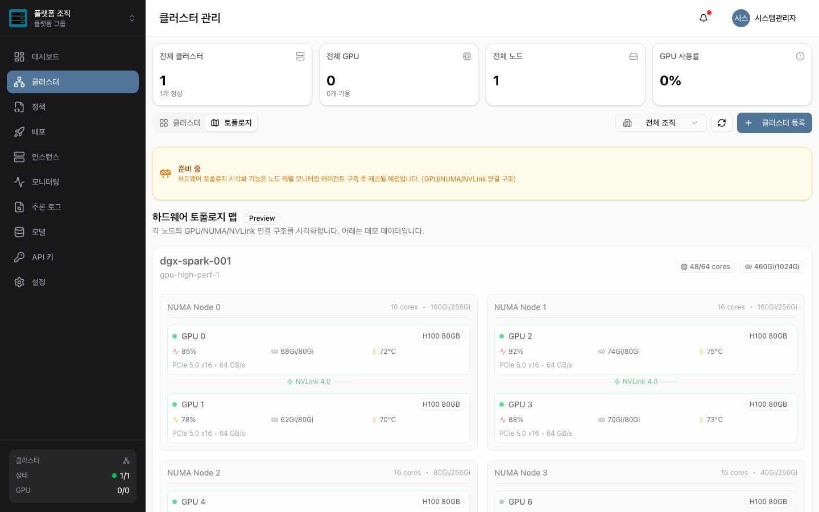Image resolution: width=819 pixels, height=512 pixels.
Task: Click the construction icon in 준비 중 banner
Action: [166, 174]
